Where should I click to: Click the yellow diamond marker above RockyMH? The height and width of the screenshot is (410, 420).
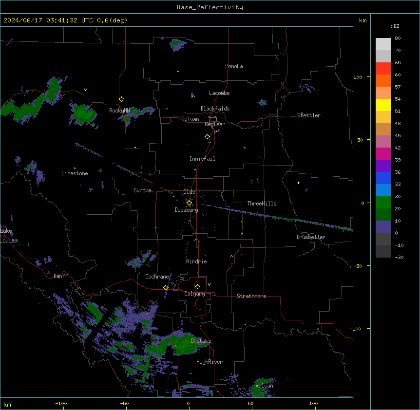[122, 99]
